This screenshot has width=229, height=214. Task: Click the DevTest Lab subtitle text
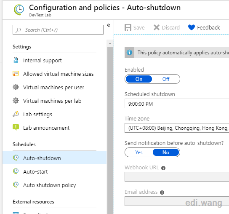pyautogui.click(x=40, y=15)
